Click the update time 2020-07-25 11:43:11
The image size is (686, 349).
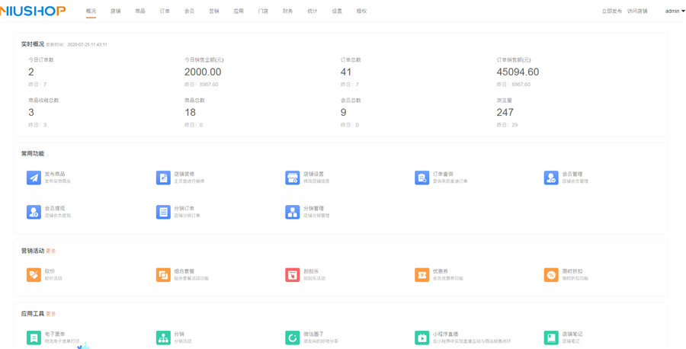(x=87, y=45)
